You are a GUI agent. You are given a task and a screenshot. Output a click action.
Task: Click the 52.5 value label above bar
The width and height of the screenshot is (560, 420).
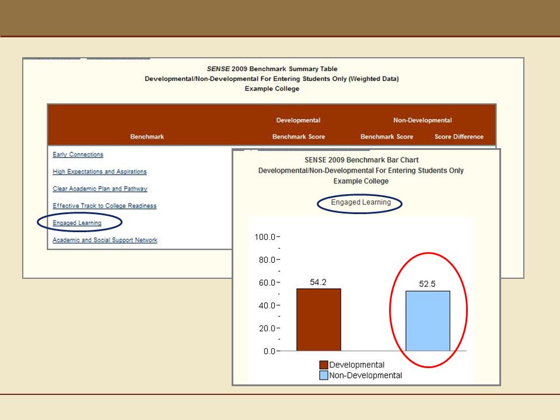[x=427, y=284]
